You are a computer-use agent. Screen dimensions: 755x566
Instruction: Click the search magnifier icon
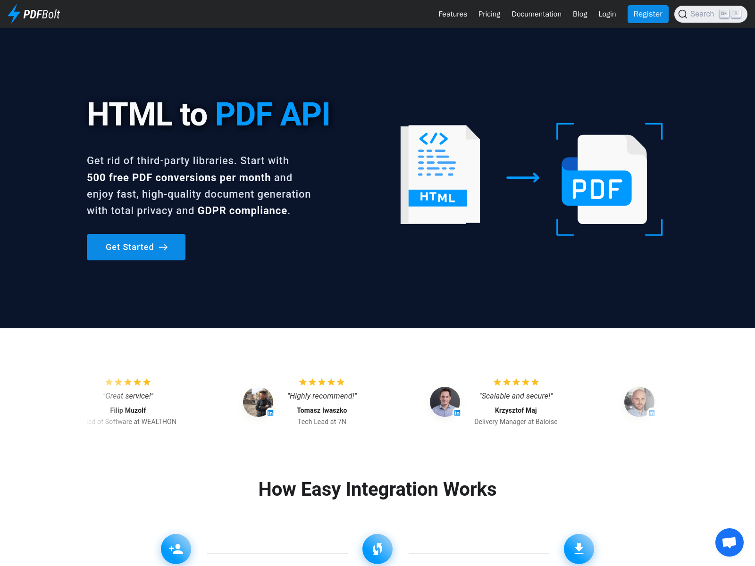pos(683,14)
